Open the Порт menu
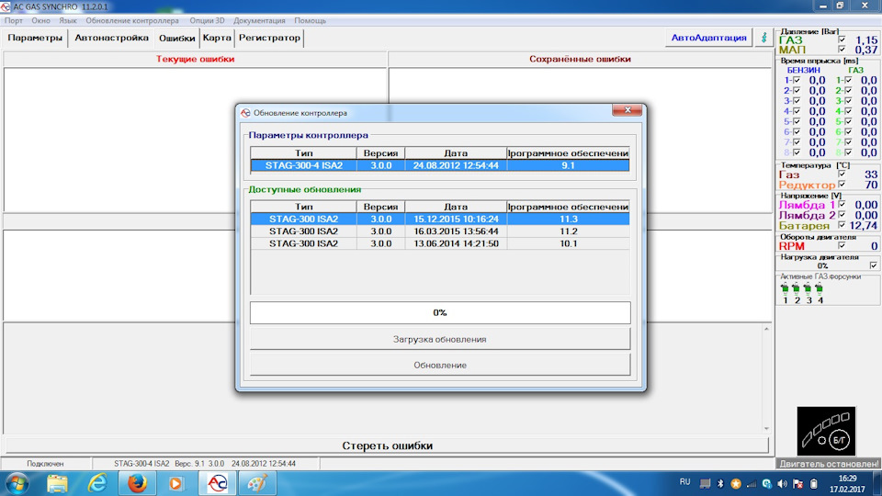The width and height of the screenshot is (882, 496). click(14, 21)
